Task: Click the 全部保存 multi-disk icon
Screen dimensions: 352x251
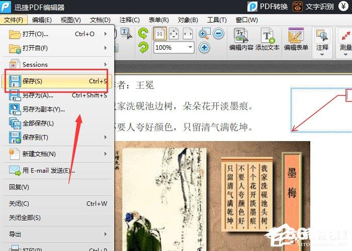Action: click(15, 123)
